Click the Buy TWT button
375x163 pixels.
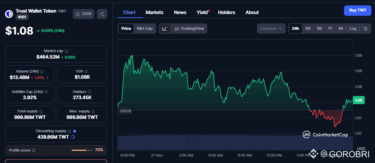(x=357, y=10)
